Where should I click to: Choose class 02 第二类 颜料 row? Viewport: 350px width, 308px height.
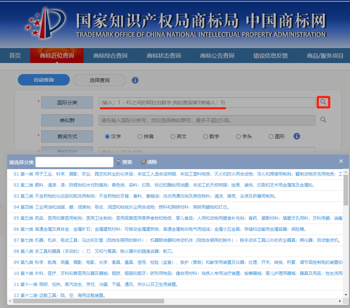175,185
